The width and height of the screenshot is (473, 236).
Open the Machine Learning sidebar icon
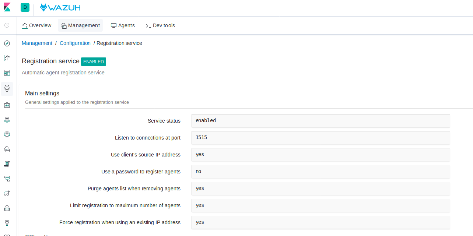click(7, 134)
